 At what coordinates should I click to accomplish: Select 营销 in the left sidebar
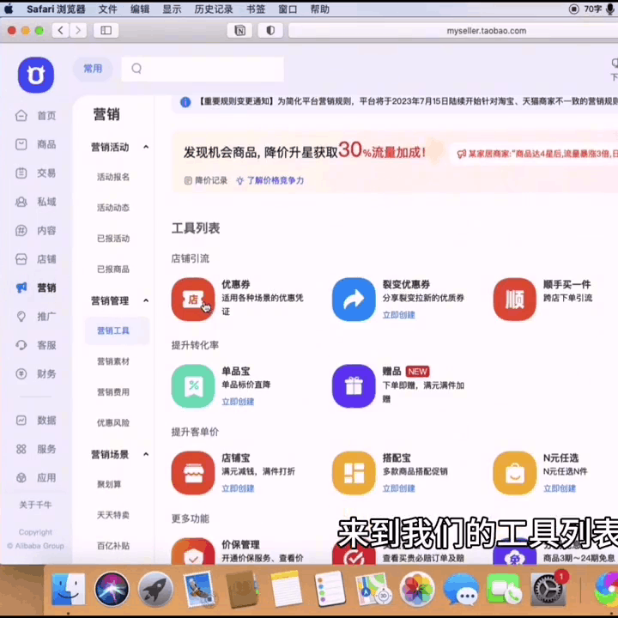point(36,288)
